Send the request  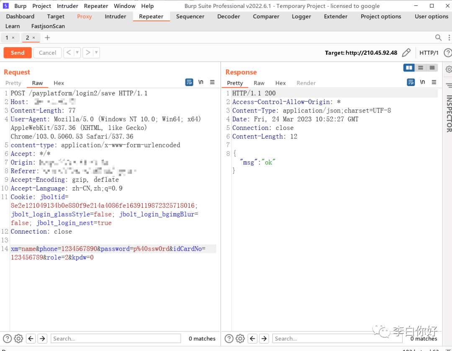18,53
